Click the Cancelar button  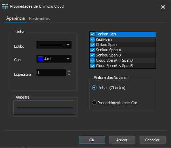(152, 140)
